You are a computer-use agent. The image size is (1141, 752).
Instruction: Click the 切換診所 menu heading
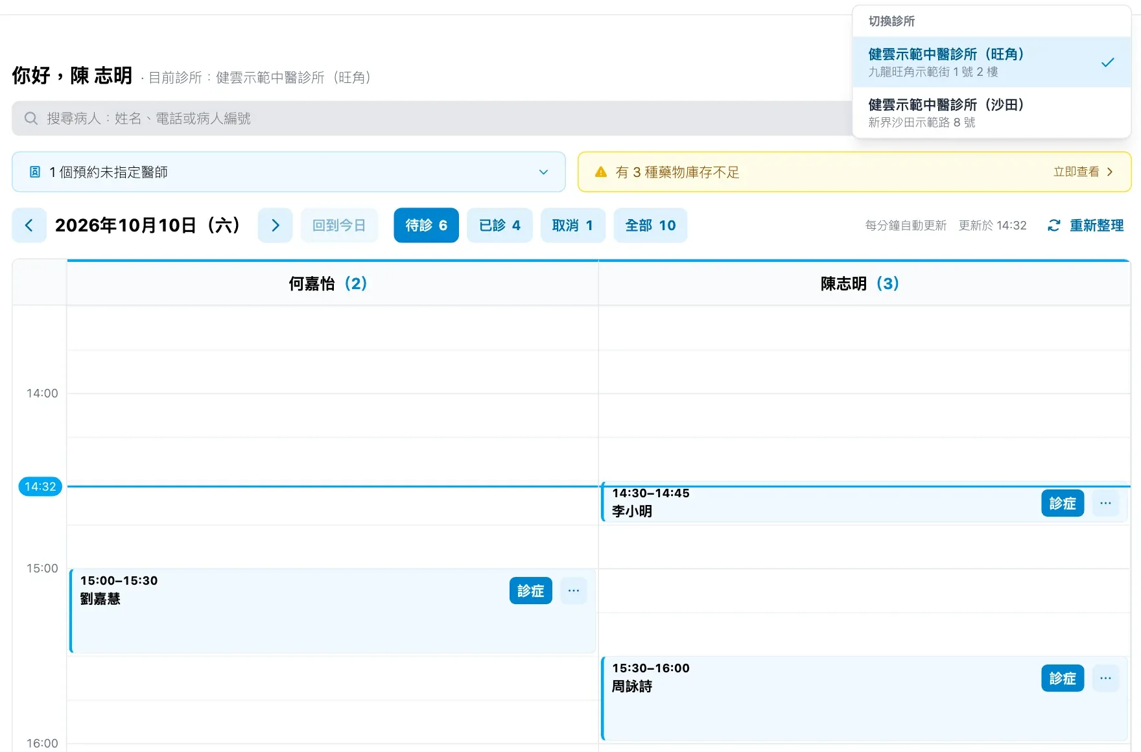click(891, 21)
